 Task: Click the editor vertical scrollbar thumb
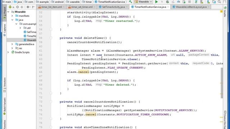click(x=222, y=83)
